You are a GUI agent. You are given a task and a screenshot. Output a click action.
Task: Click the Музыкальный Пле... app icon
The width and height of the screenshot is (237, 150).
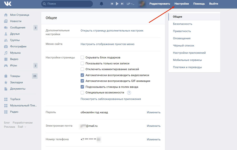click(x=6, y=105)
